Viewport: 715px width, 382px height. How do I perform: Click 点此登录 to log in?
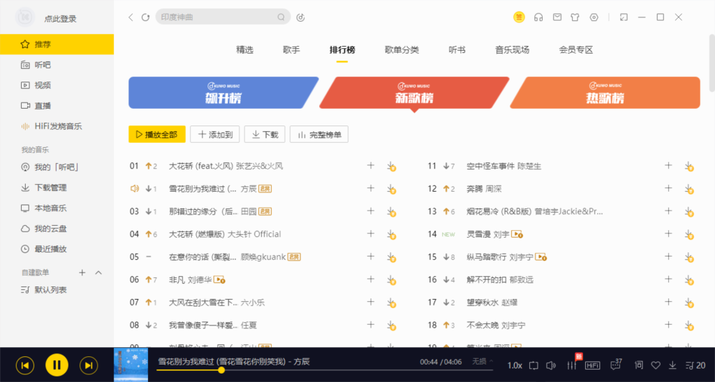tap(60, 19)
